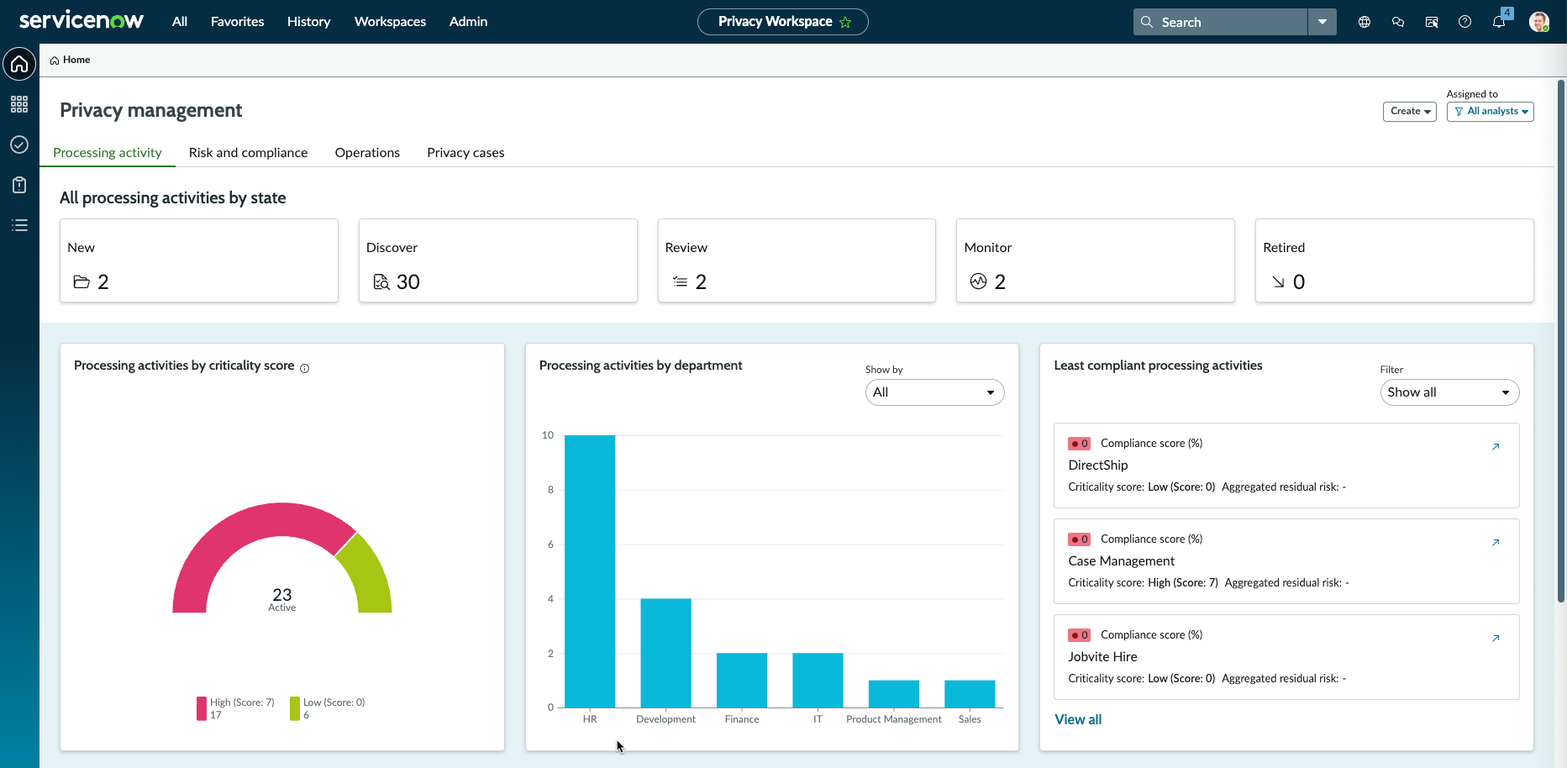Screen dimensions: 1567x768
Task: Click the Privacy Workspace title pill
Action: click(783, 22)
